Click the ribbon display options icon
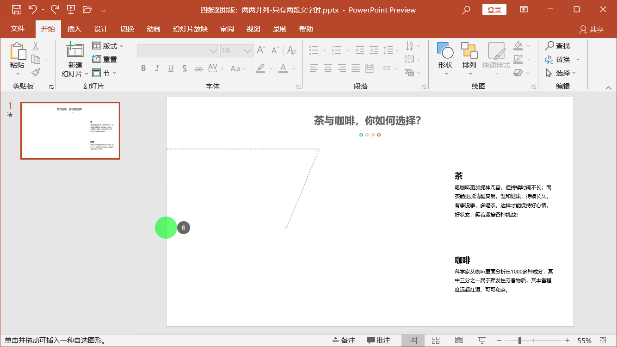The height and width of the screenshot is (347, 617). coord(524,10)
